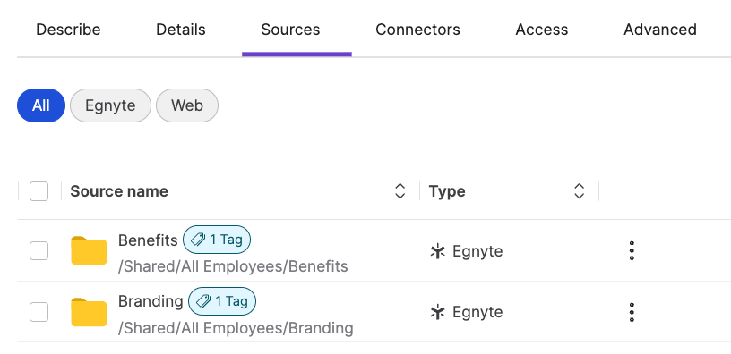Check the Branding row checkbox

(x=39, y=312)
